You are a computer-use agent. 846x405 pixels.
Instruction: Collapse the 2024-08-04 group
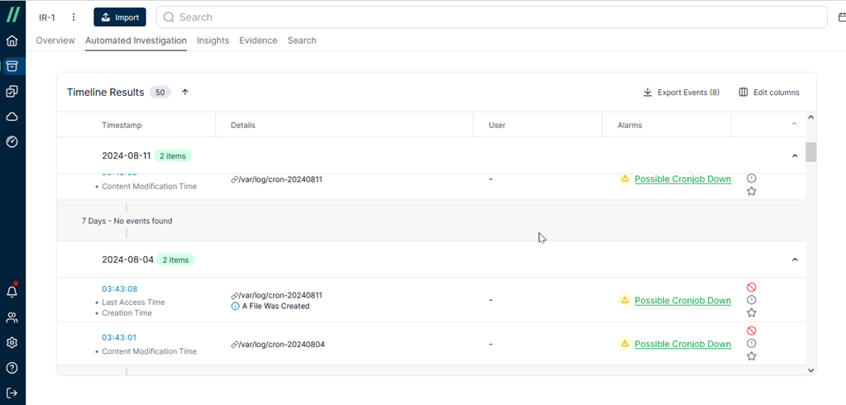[794, 260]
